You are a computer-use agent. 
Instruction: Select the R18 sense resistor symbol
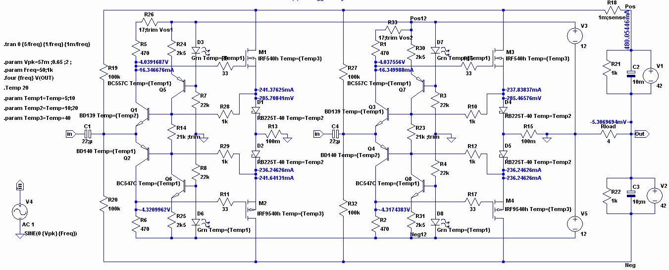(612, 11)
